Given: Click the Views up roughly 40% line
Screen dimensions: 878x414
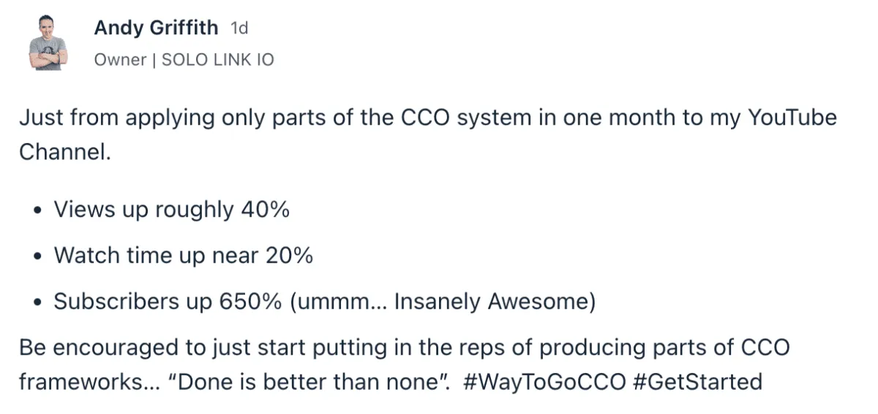Looking at the screenshot, I should 172,210.
